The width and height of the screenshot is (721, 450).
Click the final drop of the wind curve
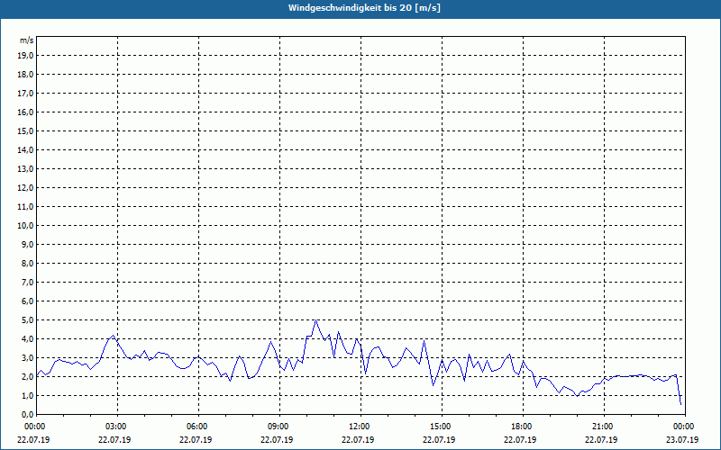[679, 391]
